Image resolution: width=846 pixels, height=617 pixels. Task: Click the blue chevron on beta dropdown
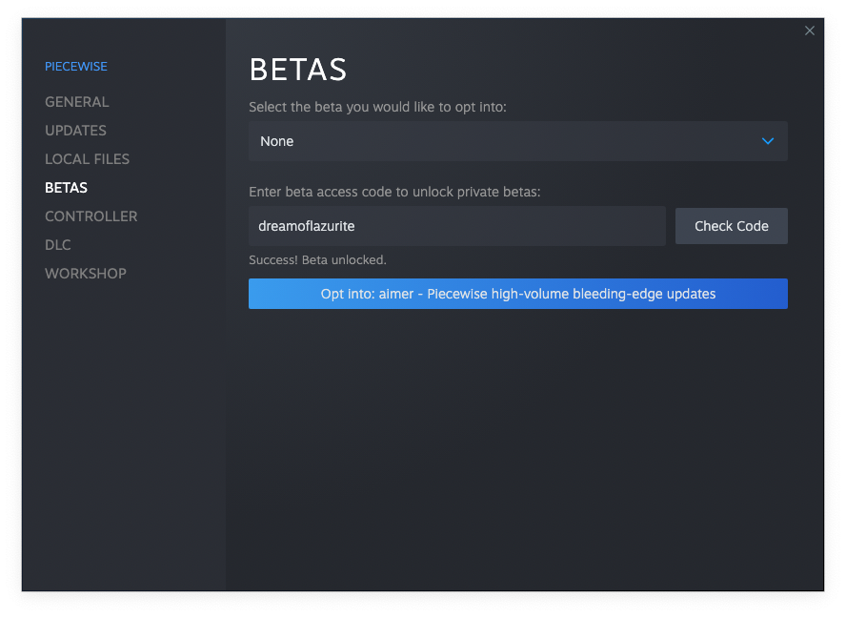click(x=767, y=141)
